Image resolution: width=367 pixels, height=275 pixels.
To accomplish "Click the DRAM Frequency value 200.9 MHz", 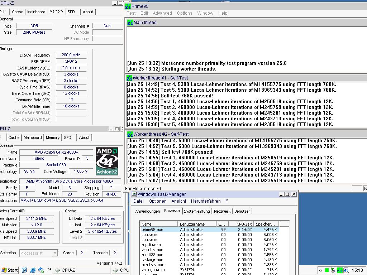I will point(71,55).
